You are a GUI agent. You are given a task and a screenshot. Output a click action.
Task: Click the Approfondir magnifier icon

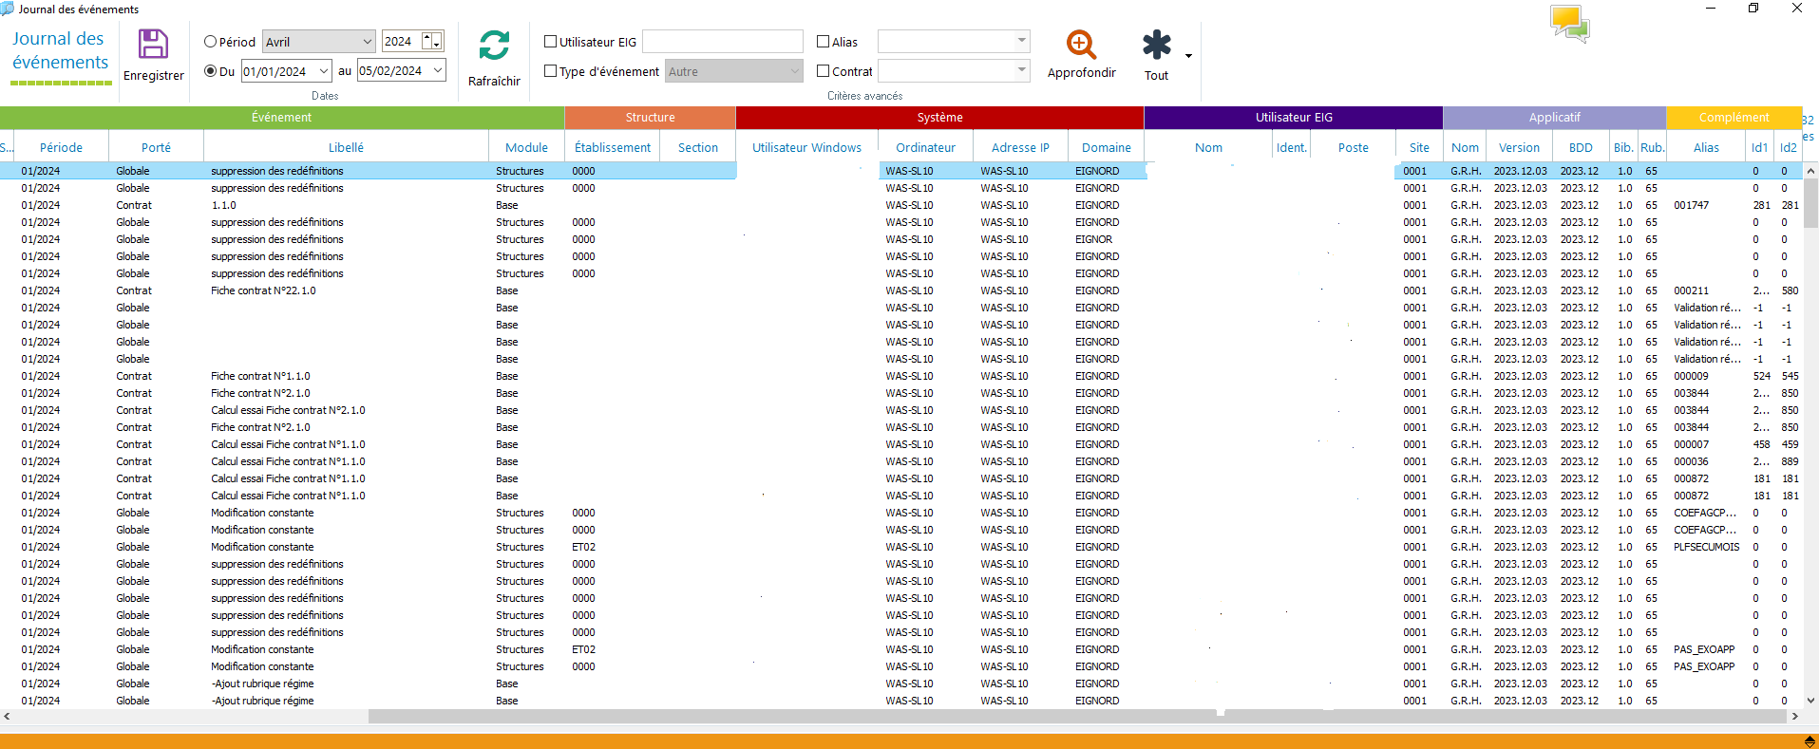1081,45
